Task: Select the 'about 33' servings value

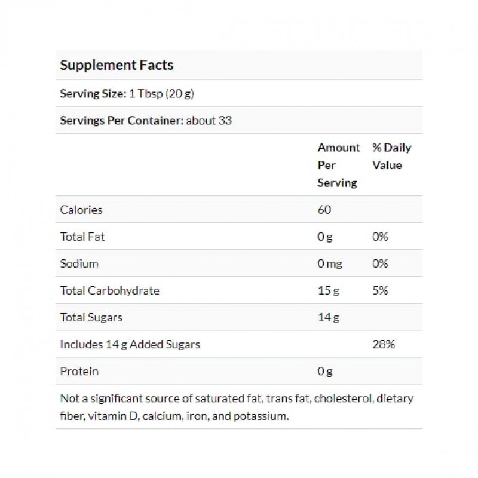Action: tap(209, 121)
